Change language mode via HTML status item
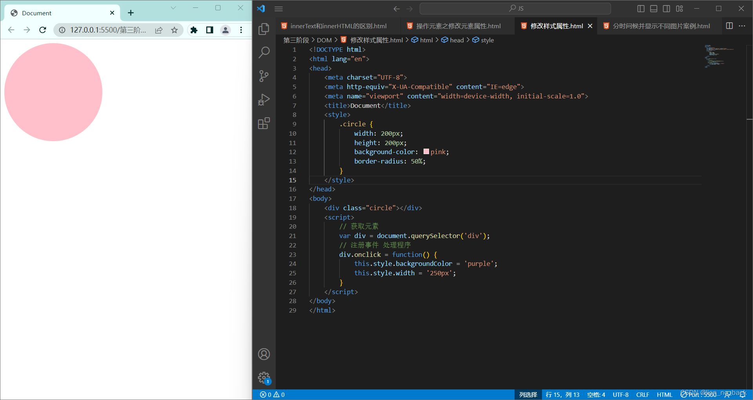This screenshot has width=753, height=400. click(x=664, y=395)
